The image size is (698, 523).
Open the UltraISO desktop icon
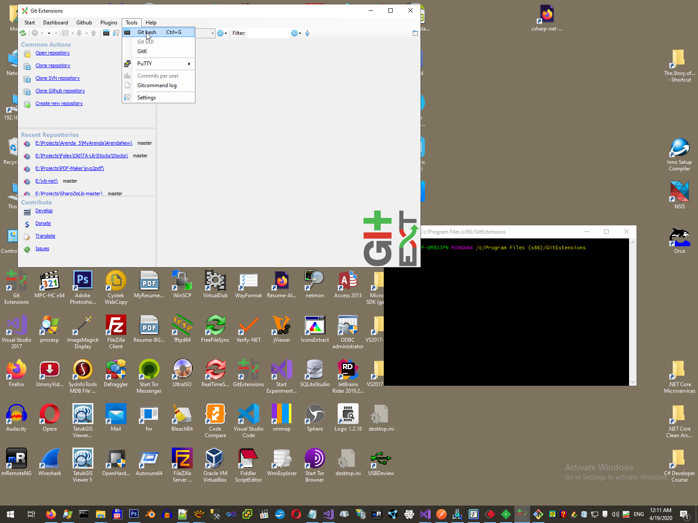(x=182, y=373)
